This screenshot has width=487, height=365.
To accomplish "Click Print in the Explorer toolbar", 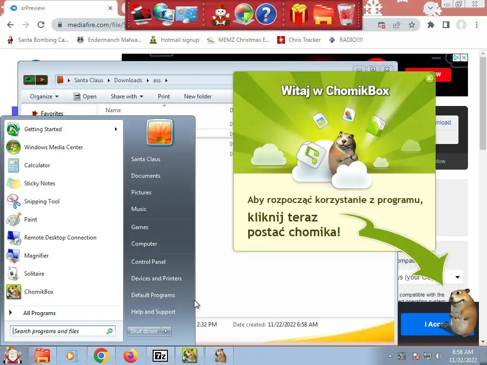I will [x=164, y=96].
